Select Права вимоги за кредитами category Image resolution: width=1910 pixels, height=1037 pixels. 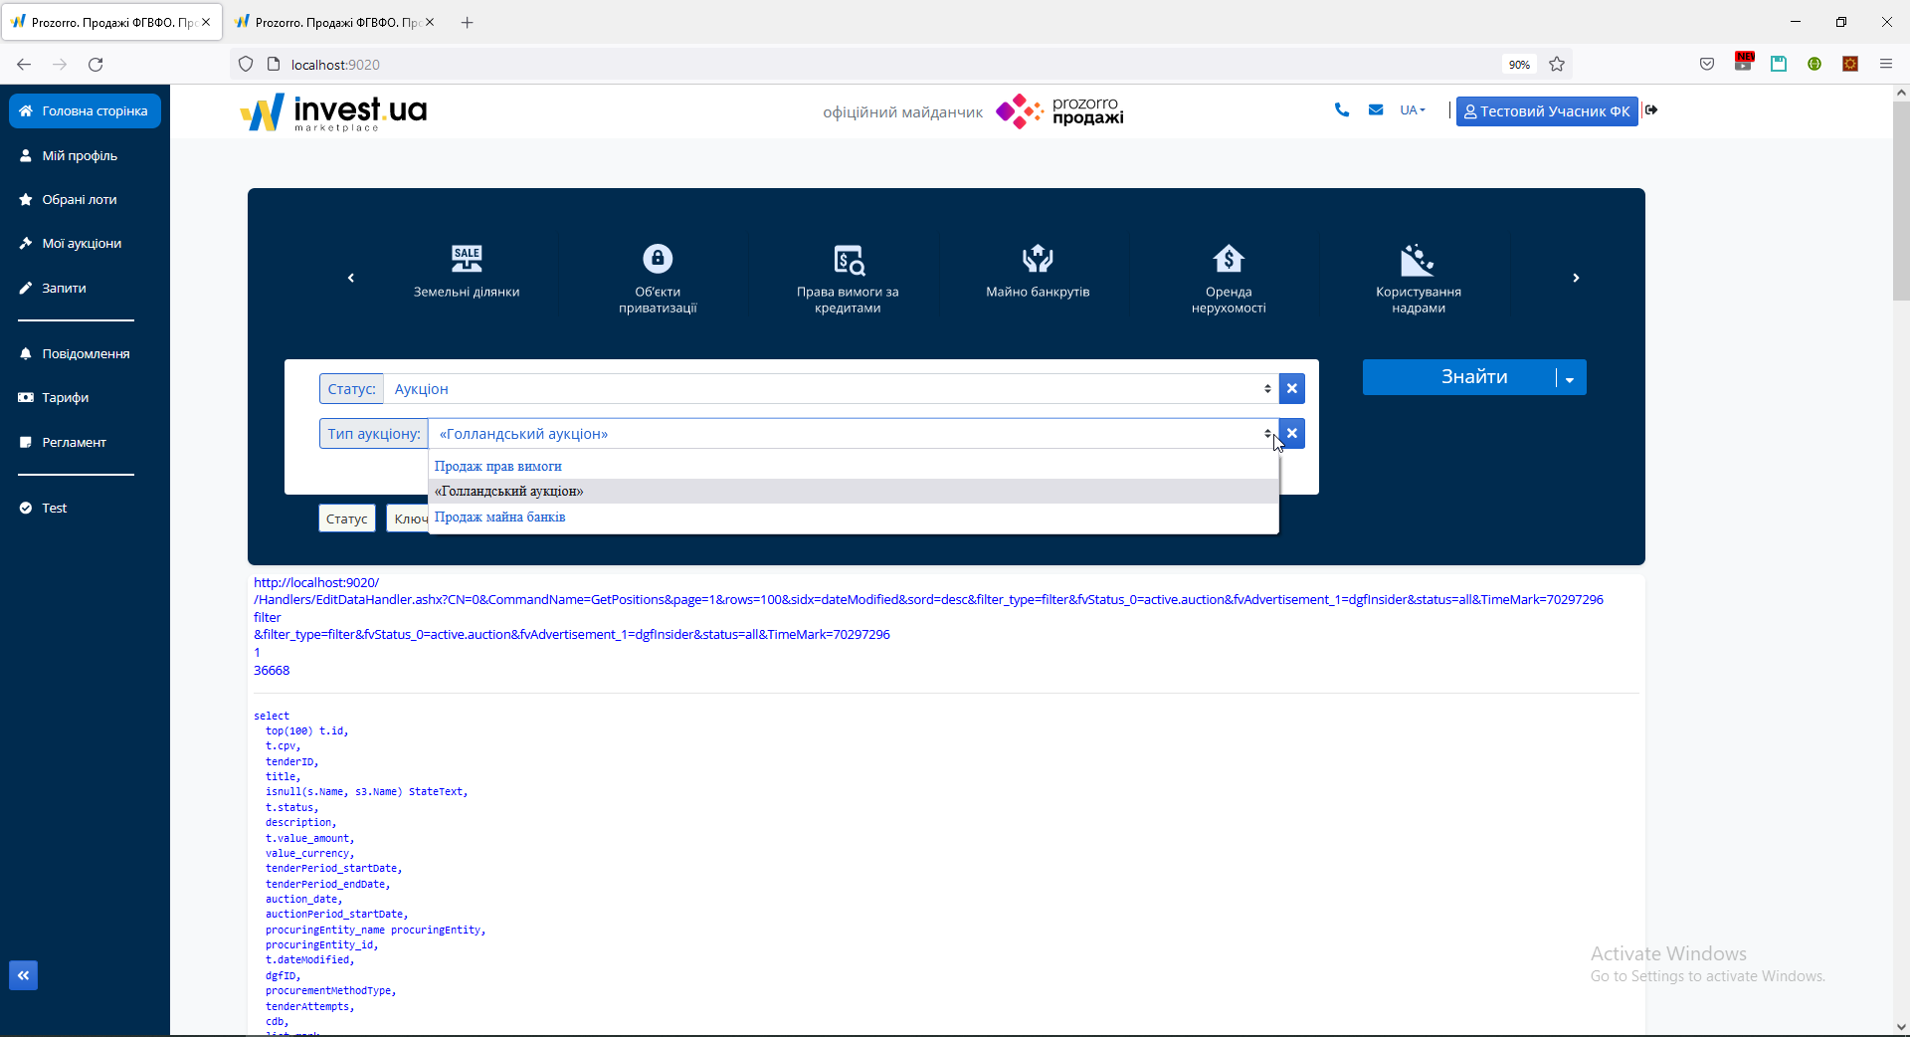click(x=848, y=278)
